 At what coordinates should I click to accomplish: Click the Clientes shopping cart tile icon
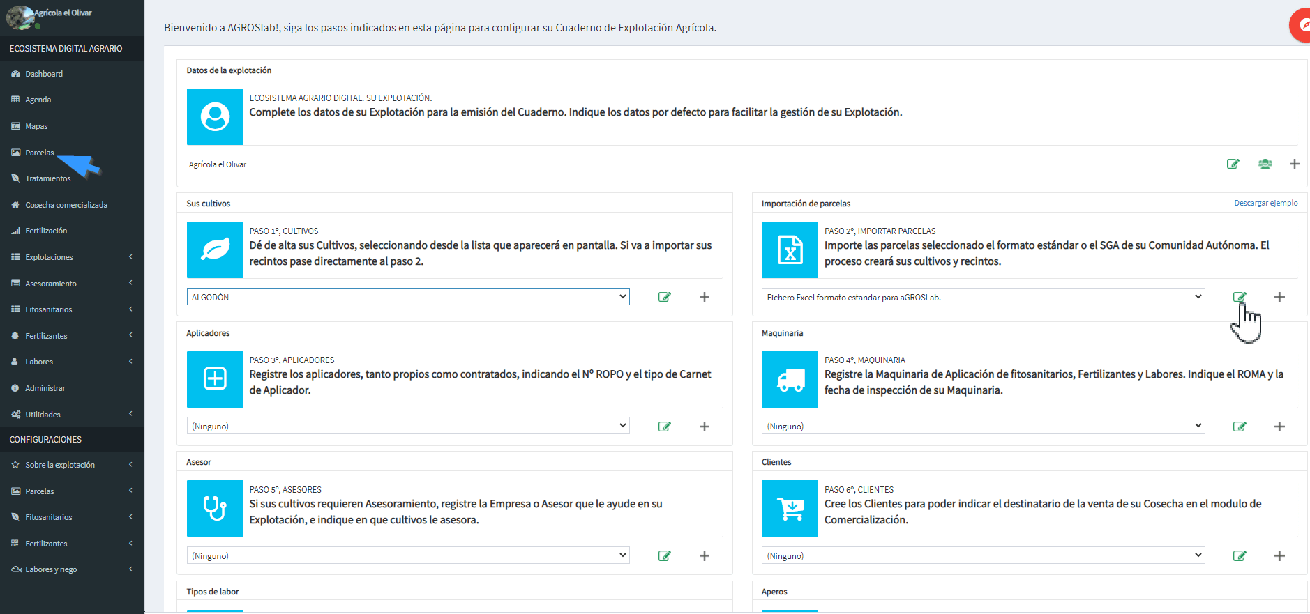[790, 508]
